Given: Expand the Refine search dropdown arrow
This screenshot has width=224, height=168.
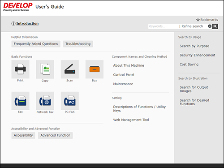Looking at the screenshot, I should pos(210,26).
